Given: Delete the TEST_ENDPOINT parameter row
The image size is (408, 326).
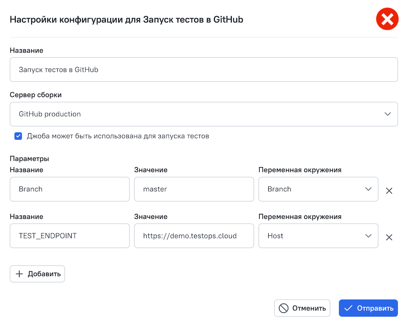Looking at the screenshot, I should [389, 237].
